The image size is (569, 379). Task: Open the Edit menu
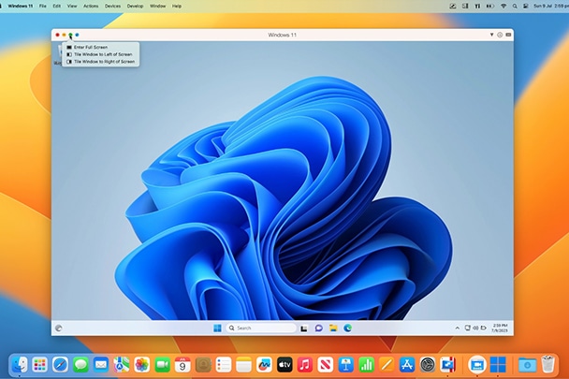coord(56,7)
